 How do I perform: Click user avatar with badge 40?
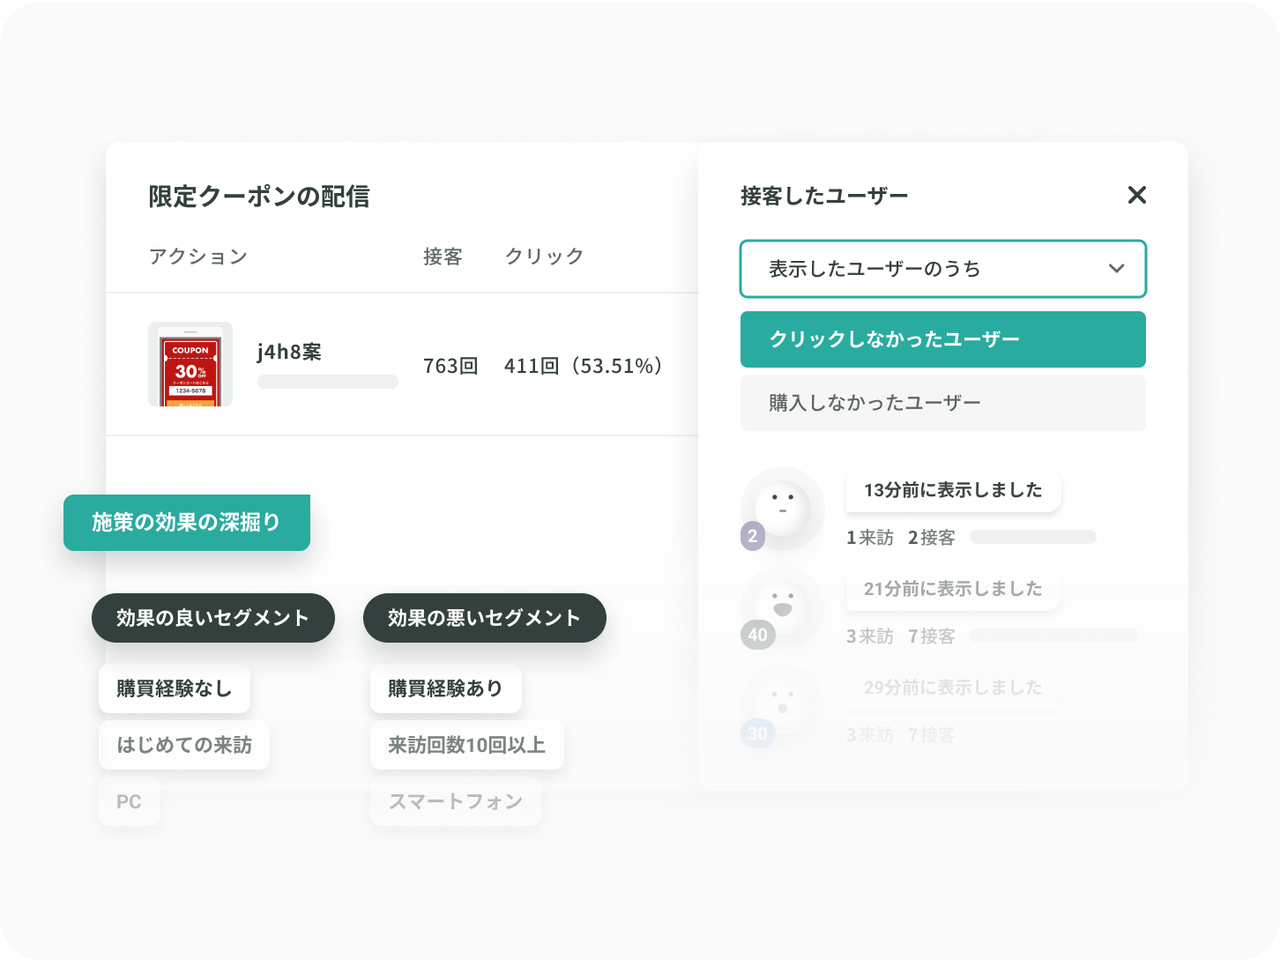(x=783, y=607)
